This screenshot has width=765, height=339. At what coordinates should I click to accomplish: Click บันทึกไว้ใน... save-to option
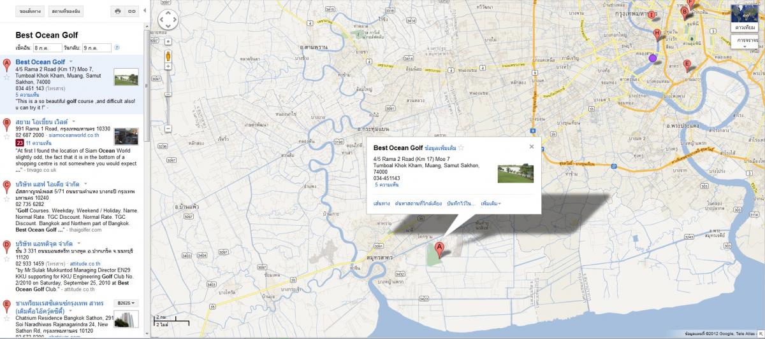pos(462,204)
